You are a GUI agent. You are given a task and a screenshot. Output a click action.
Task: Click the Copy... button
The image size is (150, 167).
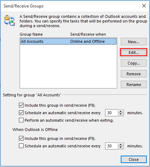[134, 63]
